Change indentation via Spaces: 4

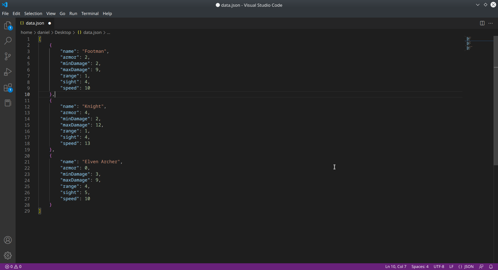tap(420, 267)
